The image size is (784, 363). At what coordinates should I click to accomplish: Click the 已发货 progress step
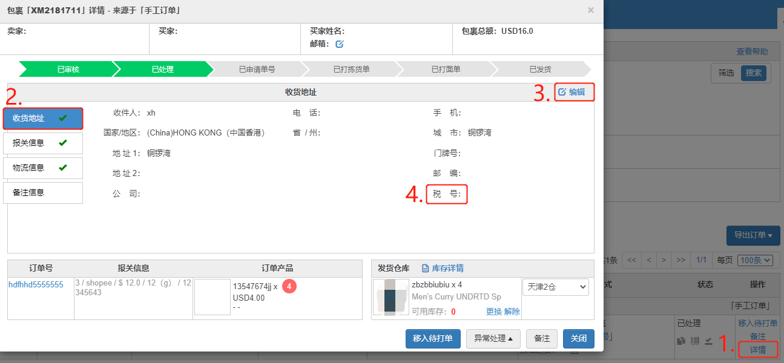pyautogui.click(x=540, y=69)
